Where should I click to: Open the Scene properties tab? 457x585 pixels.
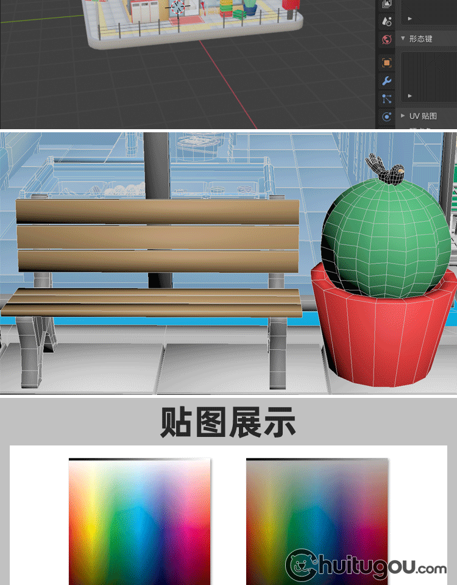click(387, 21)
